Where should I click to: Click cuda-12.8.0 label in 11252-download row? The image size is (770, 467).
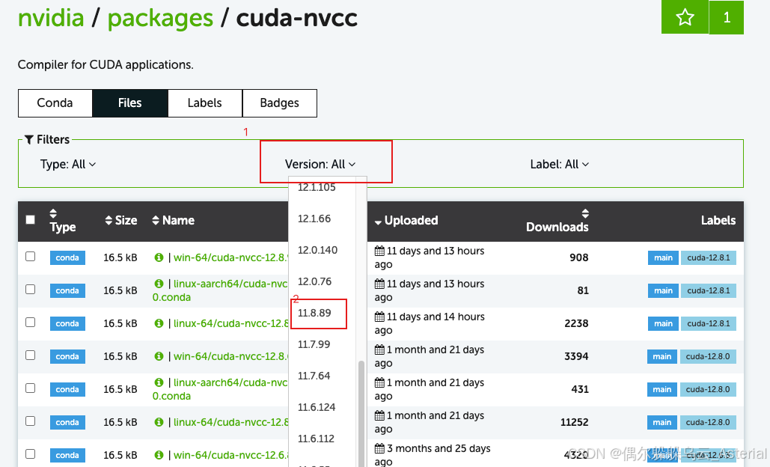coord(708,422)
